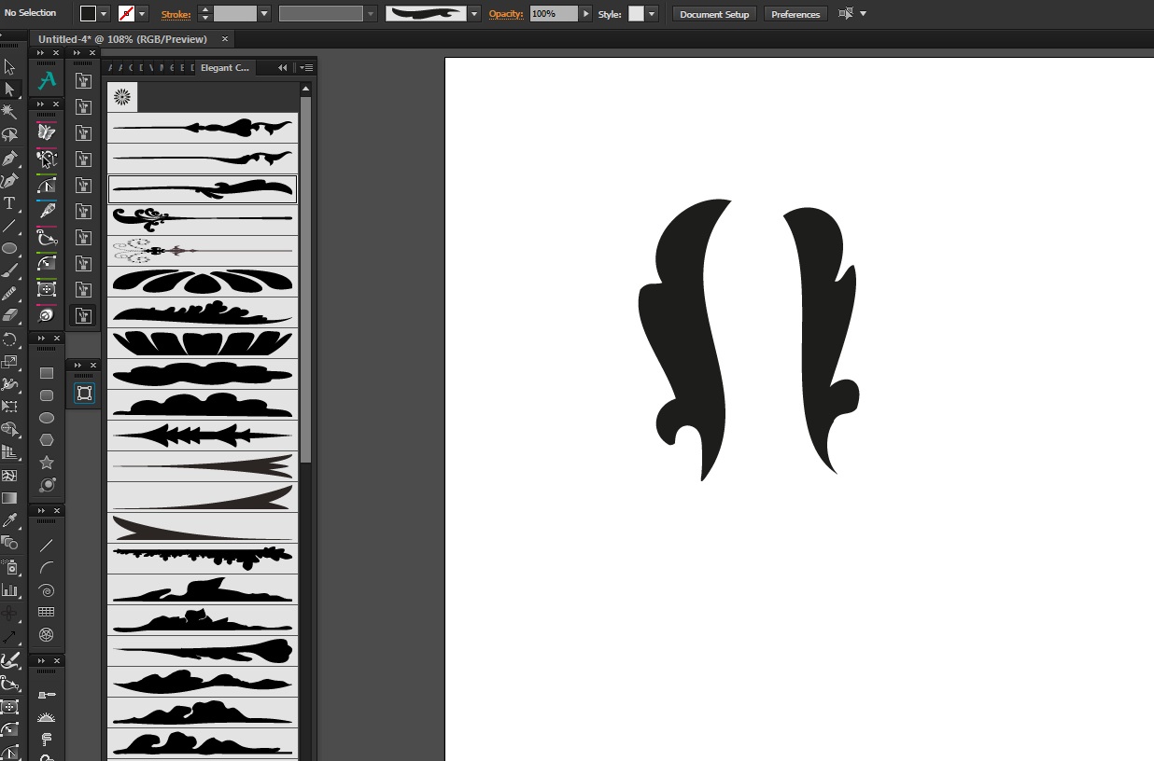This screenshot has height=761, width=1154.
Task: Choose the Star shape tool
Action: pos(47,463)
